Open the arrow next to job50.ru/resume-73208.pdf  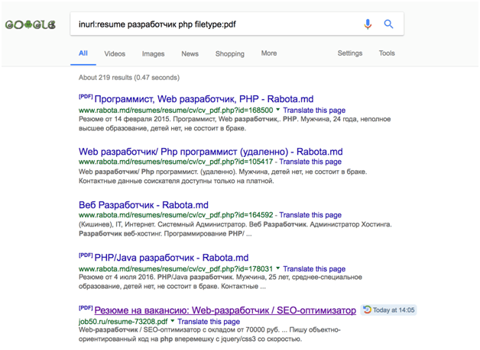point(174,322)
